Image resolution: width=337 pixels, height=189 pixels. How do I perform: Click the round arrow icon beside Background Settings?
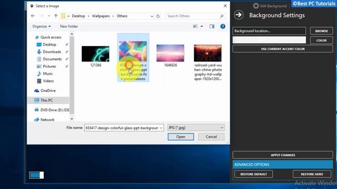239,15
